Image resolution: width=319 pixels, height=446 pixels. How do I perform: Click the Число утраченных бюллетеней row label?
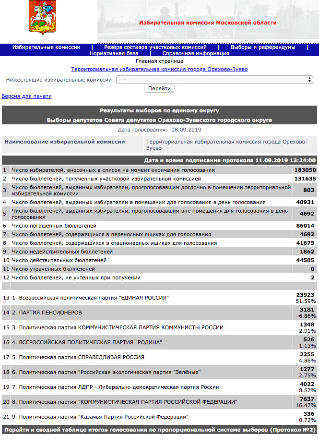coord(53,269)
